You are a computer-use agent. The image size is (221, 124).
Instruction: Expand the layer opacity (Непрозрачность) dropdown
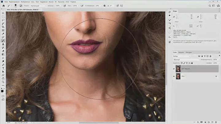pyautogui.click(x=219, y=60)
